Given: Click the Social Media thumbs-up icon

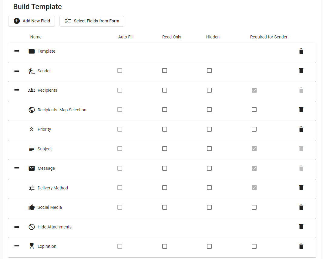Looking at the screenshot, I should (x=32, y=207).
